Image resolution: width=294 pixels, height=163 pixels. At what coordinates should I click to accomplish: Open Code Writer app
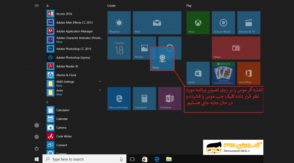click(75, 136)
